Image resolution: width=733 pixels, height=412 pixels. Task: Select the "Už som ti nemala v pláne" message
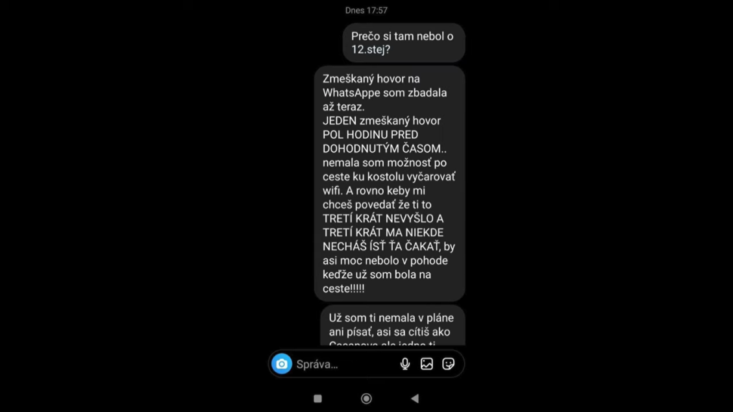tap(393, 326)
